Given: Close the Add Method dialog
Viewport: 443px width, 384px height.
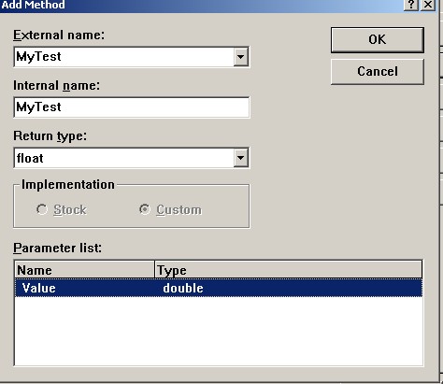Looking at the screenshot, I should click(428, 5).
